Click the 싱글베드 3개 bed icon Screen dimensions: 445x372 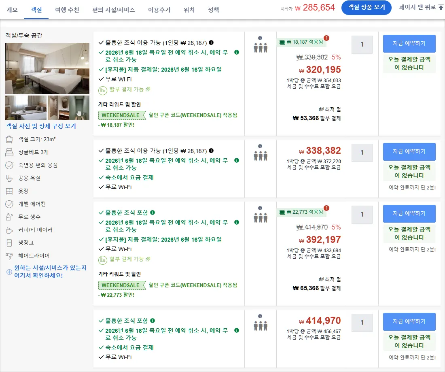(9, 152)
